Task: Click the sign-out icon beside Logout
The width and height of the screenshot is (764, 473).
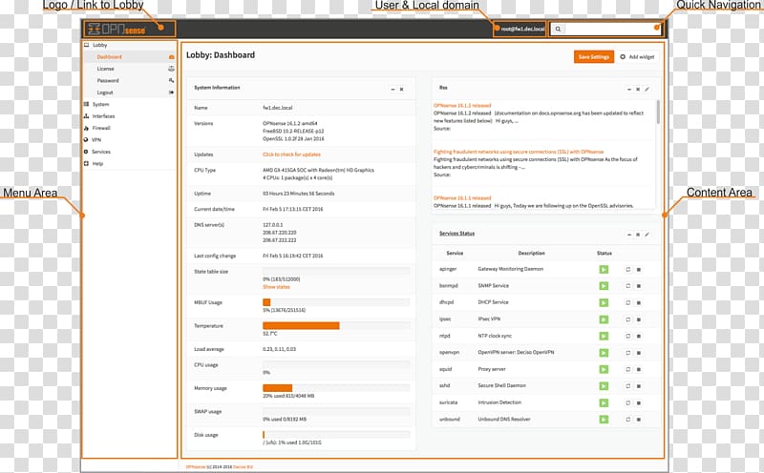Action: [172, 93]
